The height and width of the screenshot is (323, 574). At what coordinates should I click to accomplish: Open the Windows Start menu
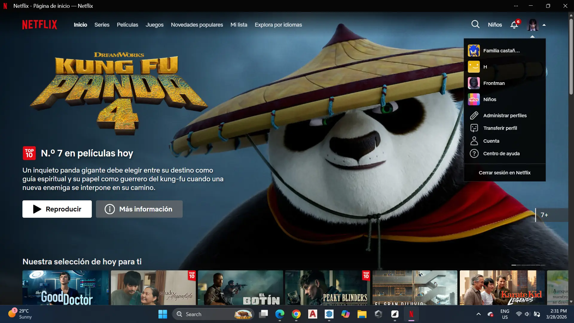(x=163, y=314)
